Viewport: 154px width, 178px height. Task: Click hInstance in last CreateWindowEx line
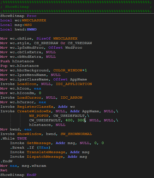(x=40, y=125)
